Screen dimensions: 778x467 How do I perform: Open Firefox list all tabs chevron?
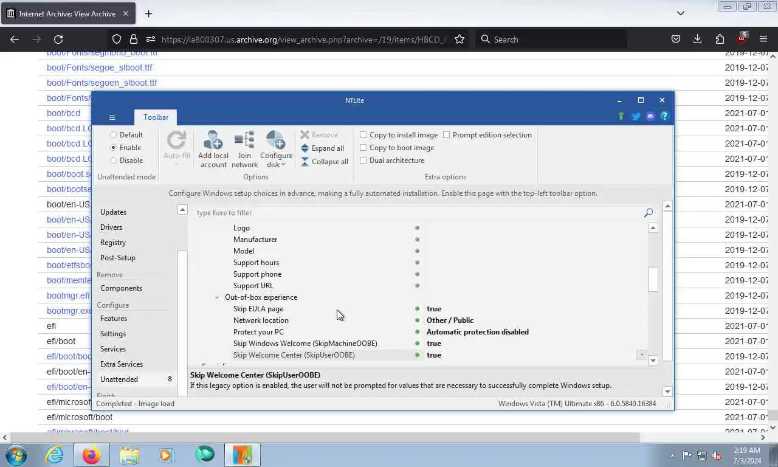click(681, 13)
